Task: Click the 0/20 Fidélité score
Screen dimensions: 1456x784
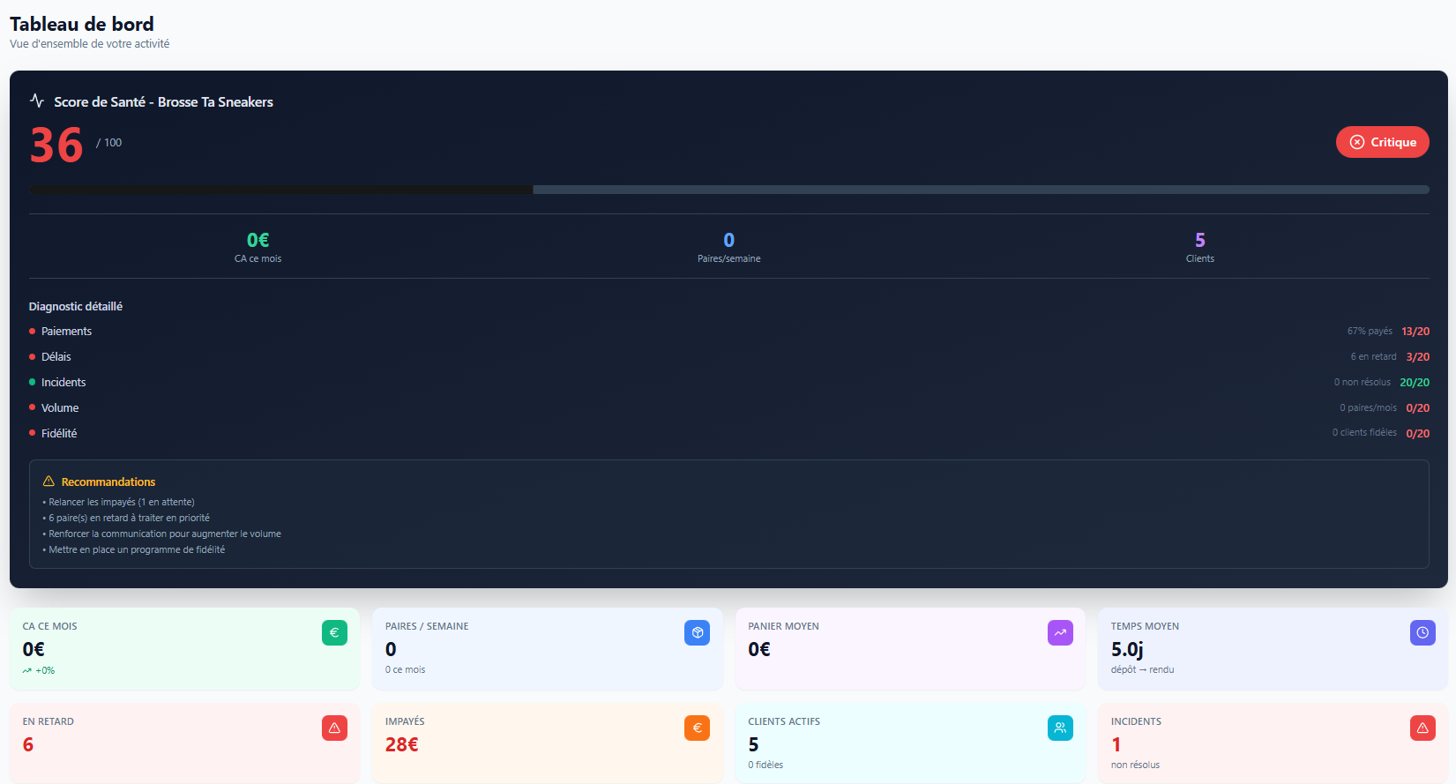Action: pos(1418,434)
